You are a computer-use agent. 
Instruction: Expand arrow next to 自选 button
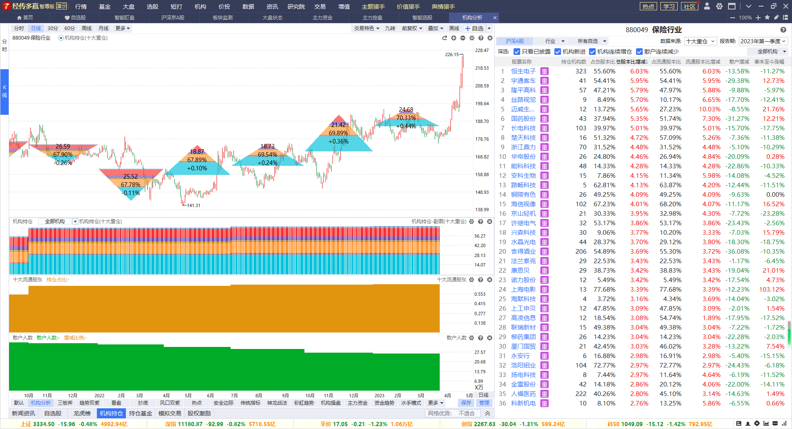point(489,28)
